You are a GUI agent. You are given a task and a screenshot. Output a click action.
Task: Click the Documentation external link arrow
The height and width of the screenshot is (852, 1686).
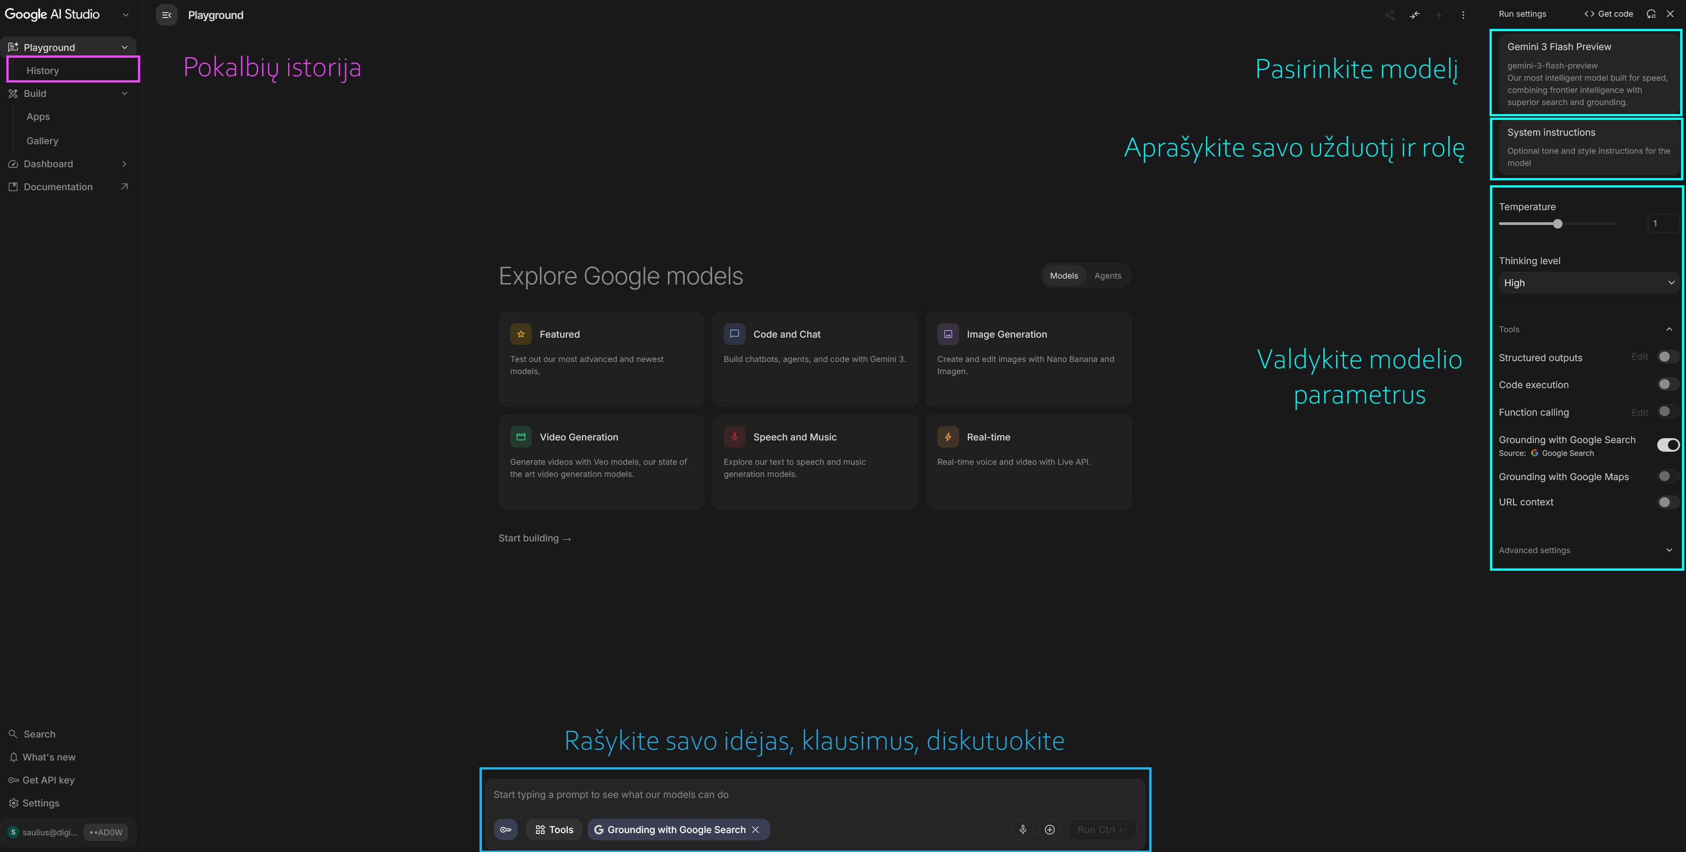[124, 187]
